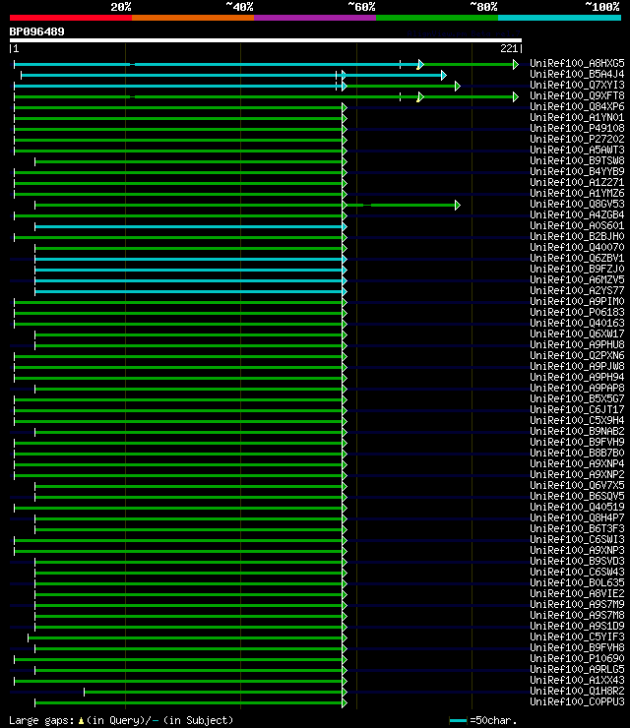Click green alignment bar for UniRef100_Q8GV53

point(246,205)
